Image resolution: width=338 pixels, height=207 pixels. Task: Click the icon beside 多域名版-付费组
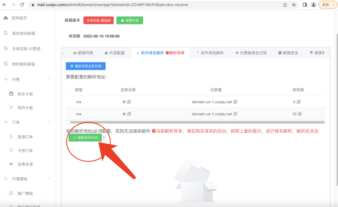(x=6, y=48)
